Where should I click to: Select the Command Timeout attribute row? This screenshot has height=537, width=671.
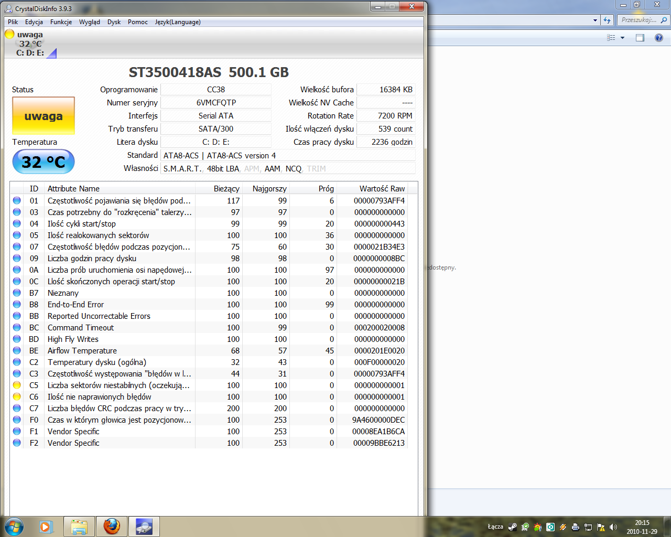tap(209, 327)
